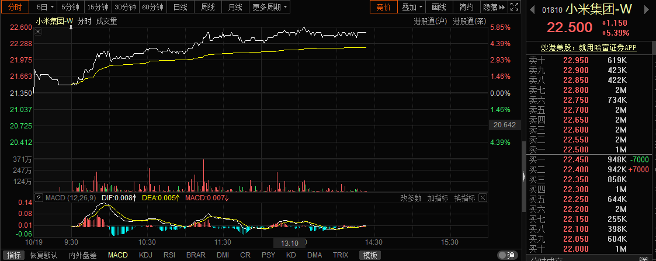This screenshot has height=261, width=656.
Task: Select the PSY indicator
Action: point(269,255)
